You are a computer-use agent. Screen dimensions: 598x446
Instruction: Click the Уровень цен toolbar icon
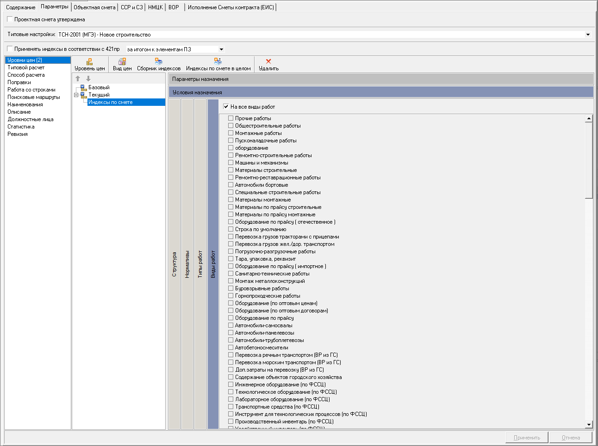90,61
